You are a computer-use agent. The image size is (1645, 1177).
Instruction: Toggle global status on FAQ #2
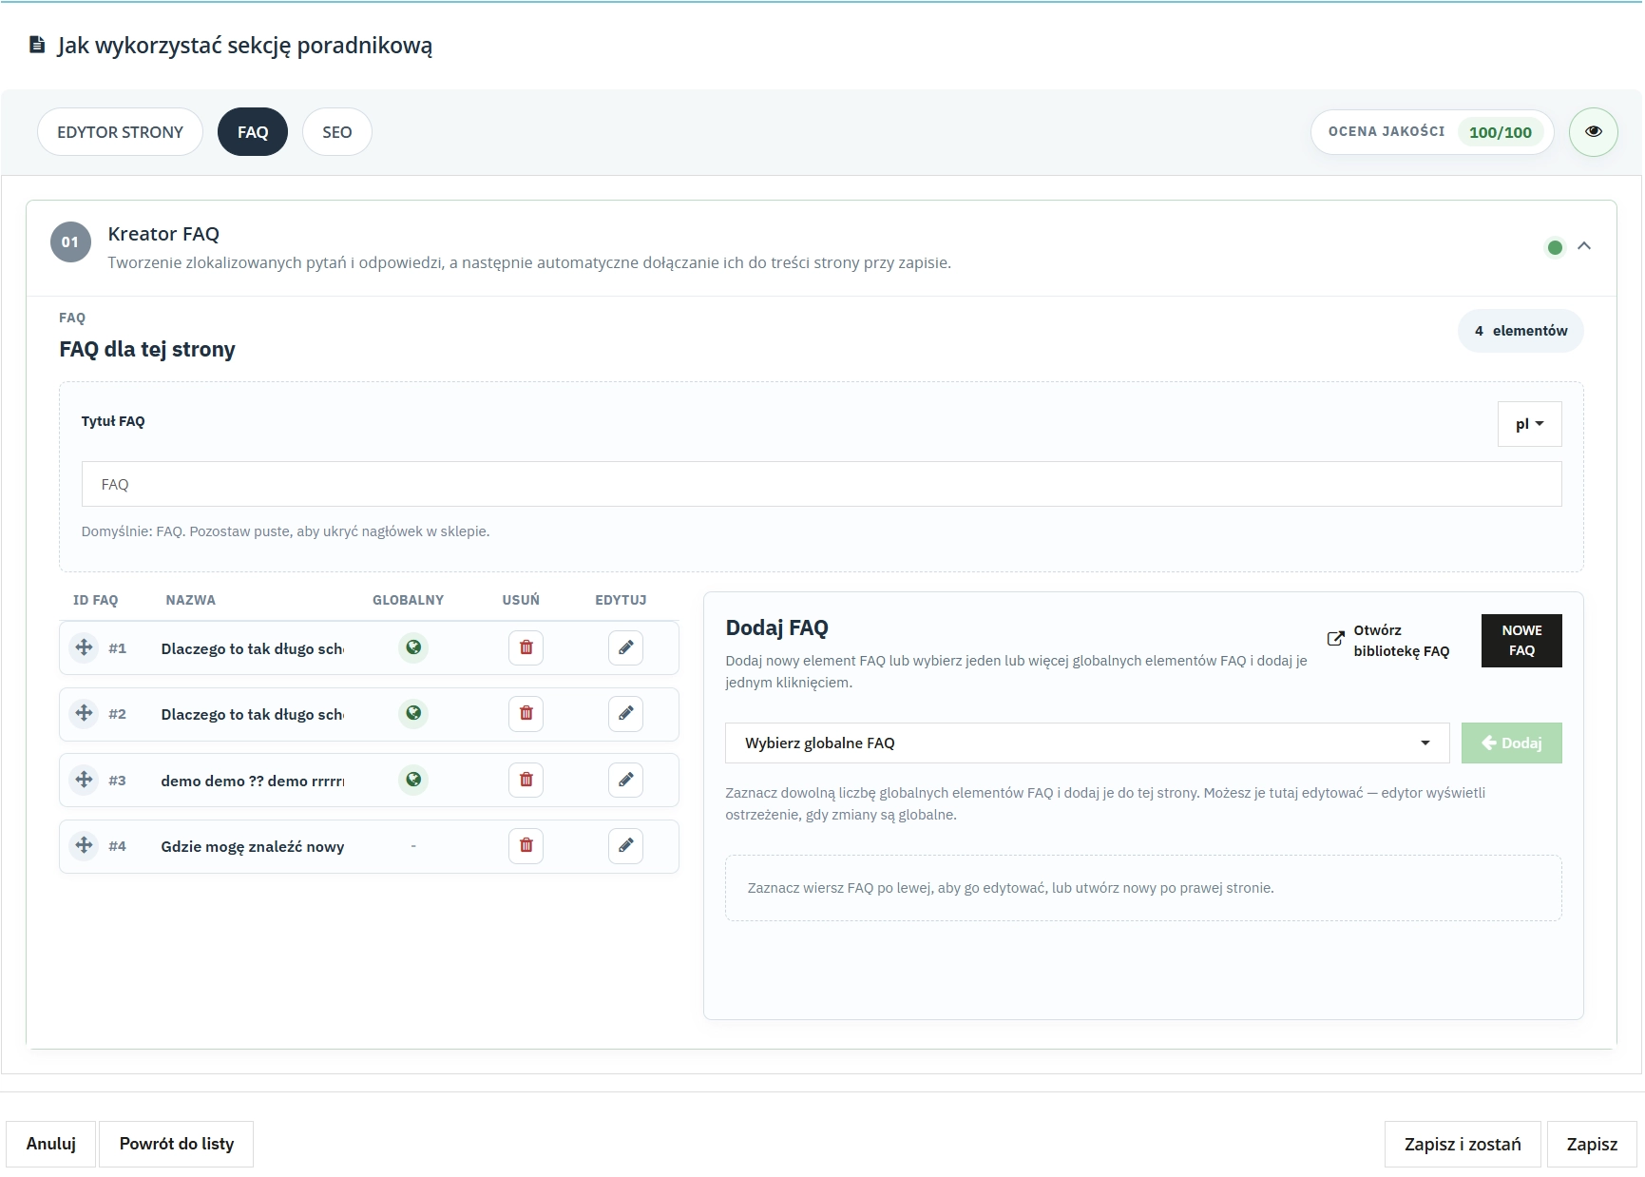click(413, 713)
